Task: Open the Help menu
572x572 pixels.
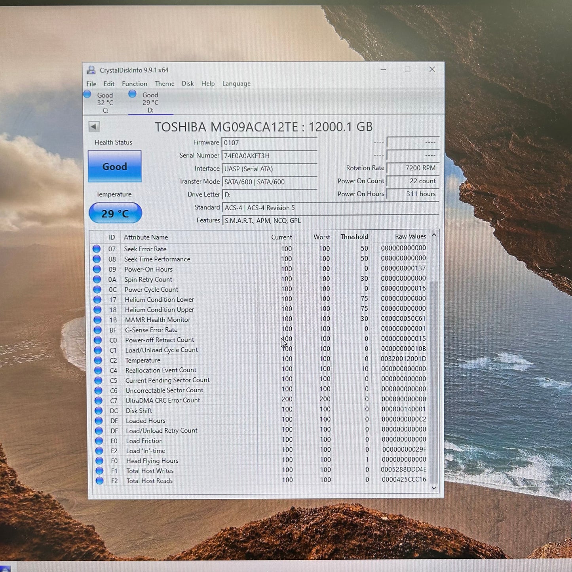Action: tap(208, 84)
